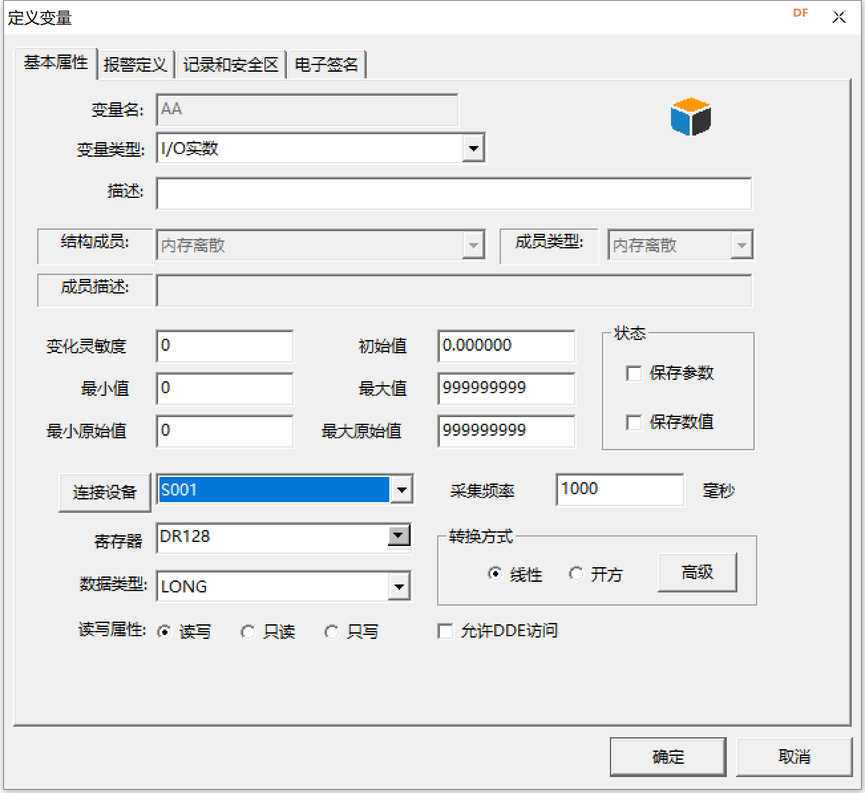
Task: Click the 最大值 input field
Action: tap(506, 389)
